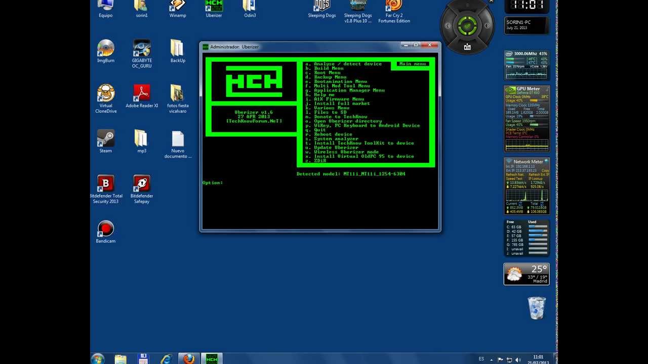Open the Nuevo documento text file
648x364 pixels.
(x=178, y=144)
